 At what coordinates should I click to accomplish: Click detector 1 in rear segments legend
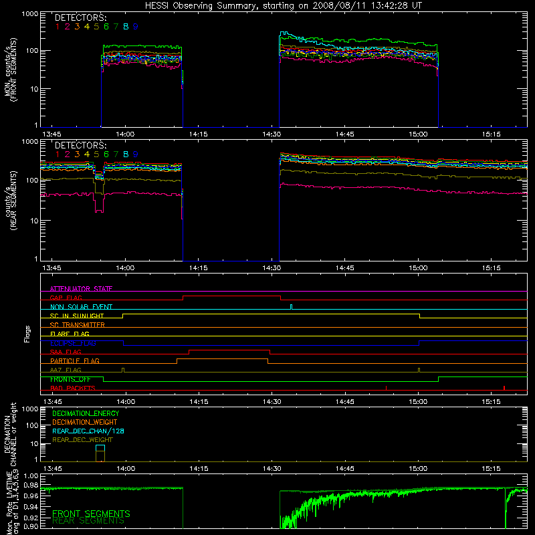pyautogui.click(x=58, y=154)
